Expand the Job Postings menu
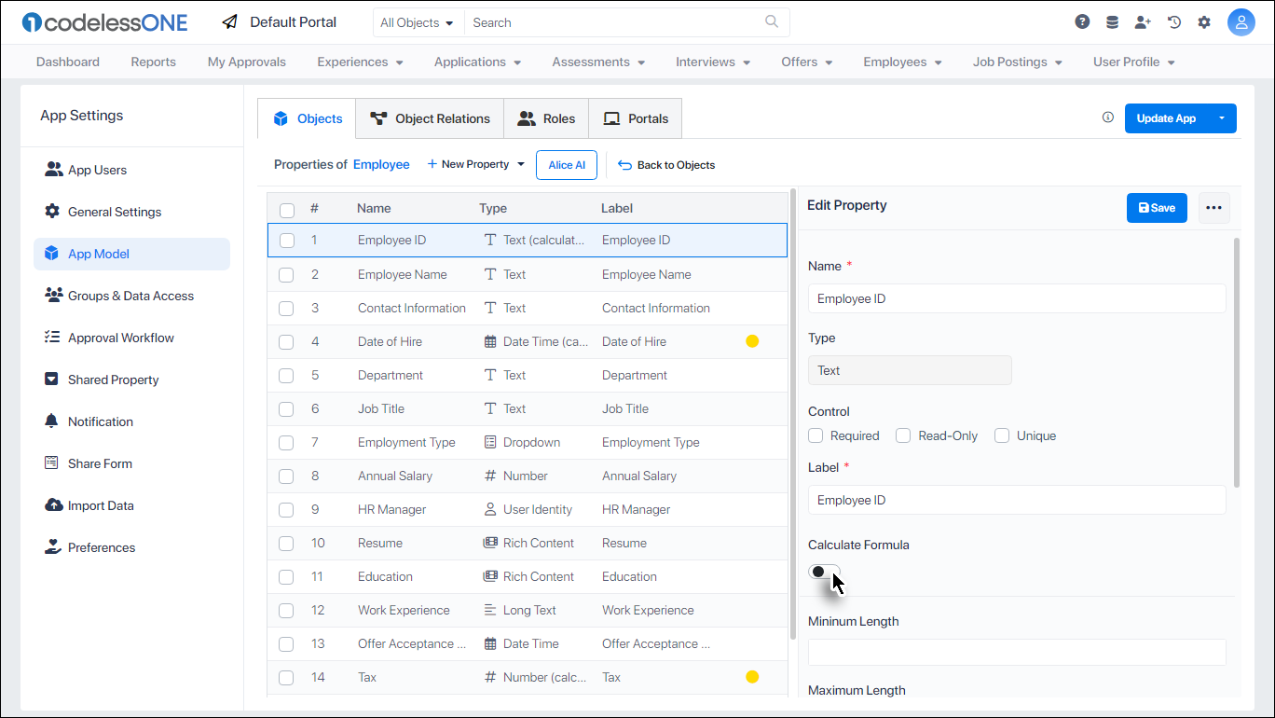 point(1017,62)
